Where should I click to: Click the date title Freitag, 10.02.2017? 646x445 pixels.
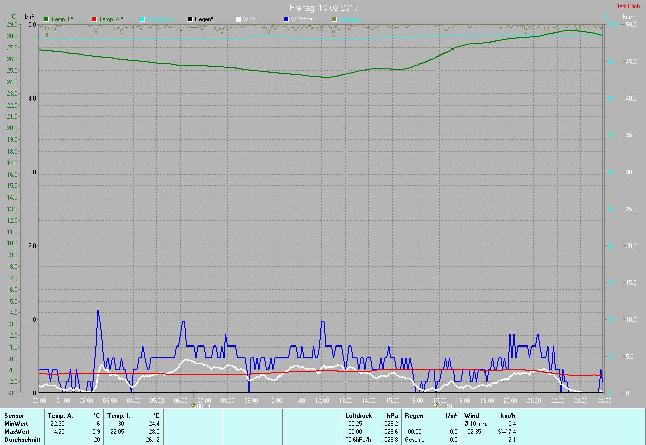coord(325,8)
